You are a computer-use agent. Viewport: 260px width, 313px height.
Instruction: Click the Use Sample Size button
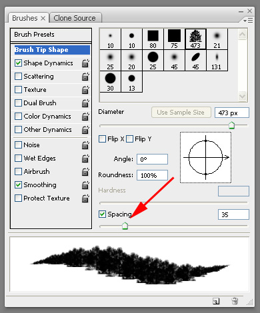[x=181, y=113]
